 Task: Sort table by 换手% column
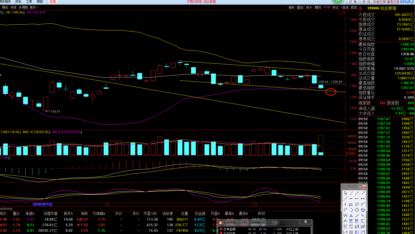pyautogui.click(x=68, y=214)
